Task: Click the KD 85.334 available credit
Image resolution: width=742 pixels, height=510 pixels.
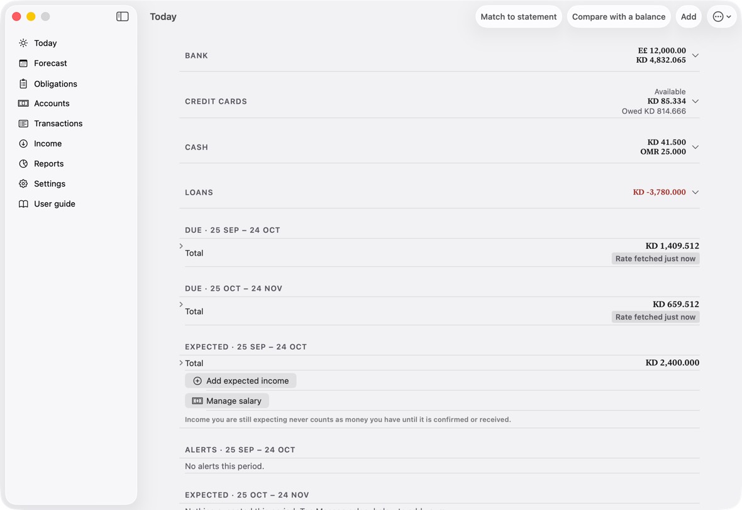Action: click(x=667, y=101)
